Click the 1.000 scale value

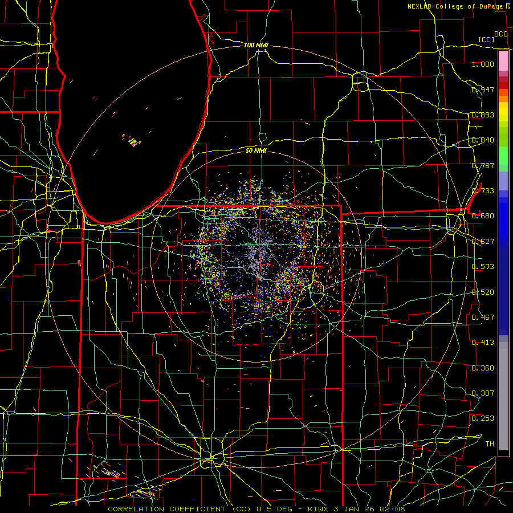pyautogui.click(x=483, y=64)
